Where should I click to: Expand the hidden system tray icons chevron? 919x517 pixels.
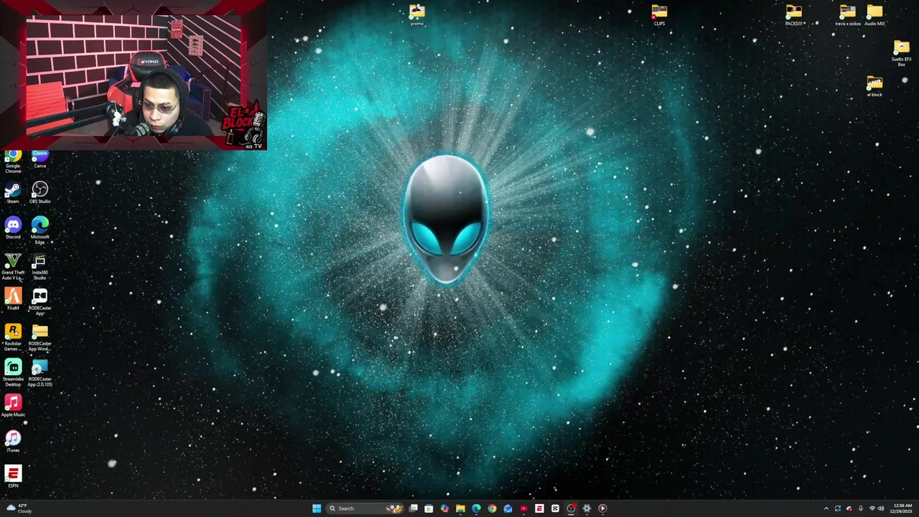[x=826, y=508]
